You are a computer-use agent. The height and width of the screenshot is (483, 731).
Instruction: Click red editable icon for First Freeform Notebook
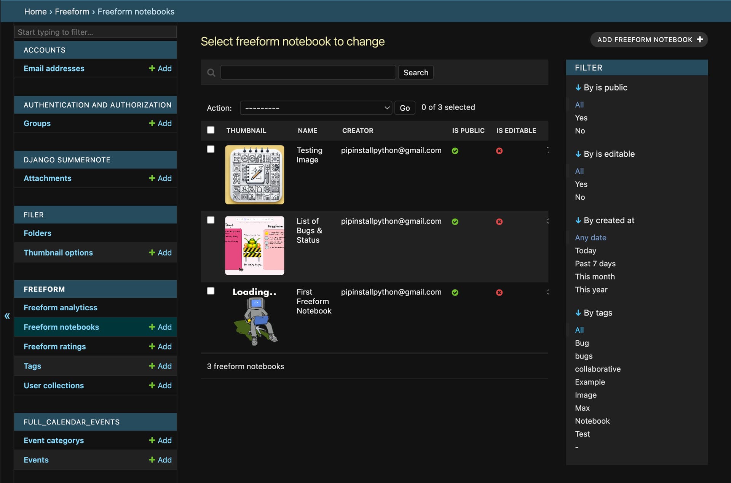[x=499, y=292]
